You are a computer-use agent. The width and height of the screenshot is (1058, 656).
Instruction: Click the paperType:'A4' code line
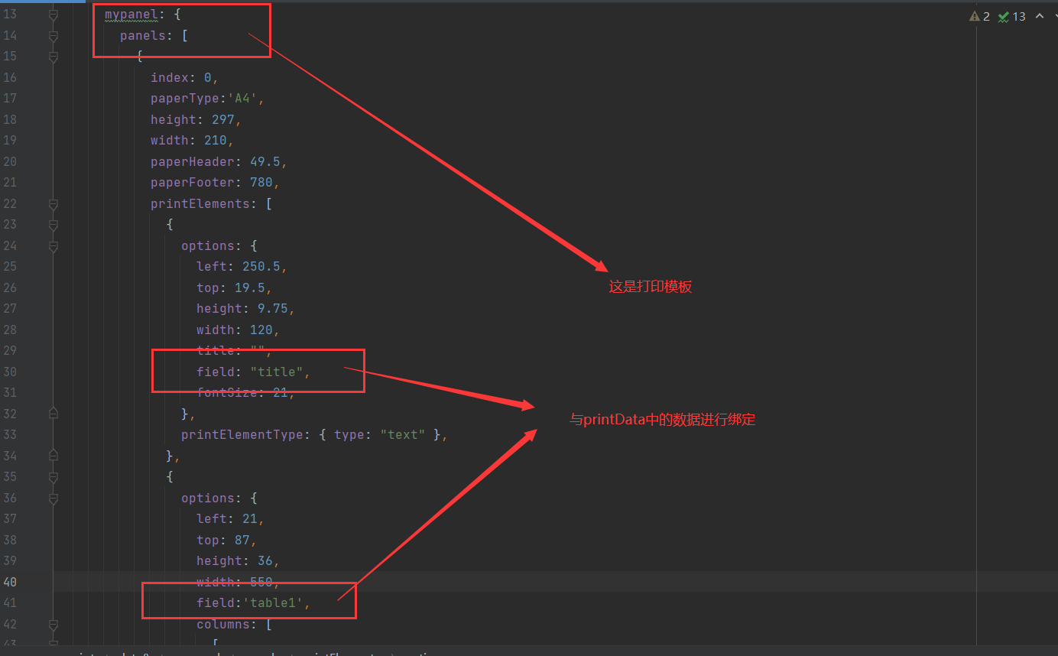coord(208,99)
